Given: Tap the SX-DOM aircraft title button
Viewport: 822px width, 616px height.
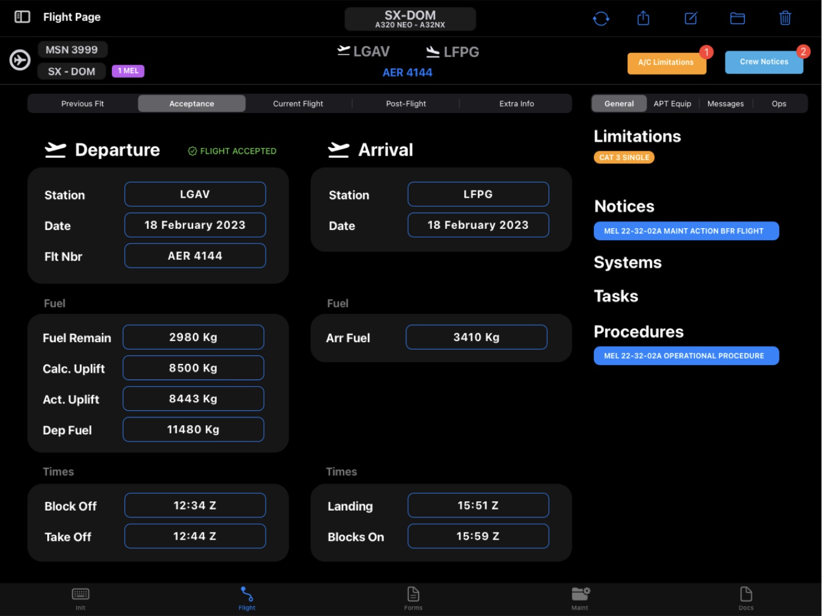Looking at the screenshot, I should [x=410, y=19].
